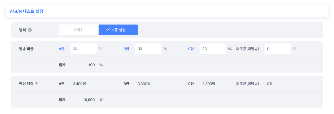Image resolution: width=334 pixels, height=114 pixels.
Task: Click the A안 3,400명 expected target value
Action: click(x=79, y=84)
